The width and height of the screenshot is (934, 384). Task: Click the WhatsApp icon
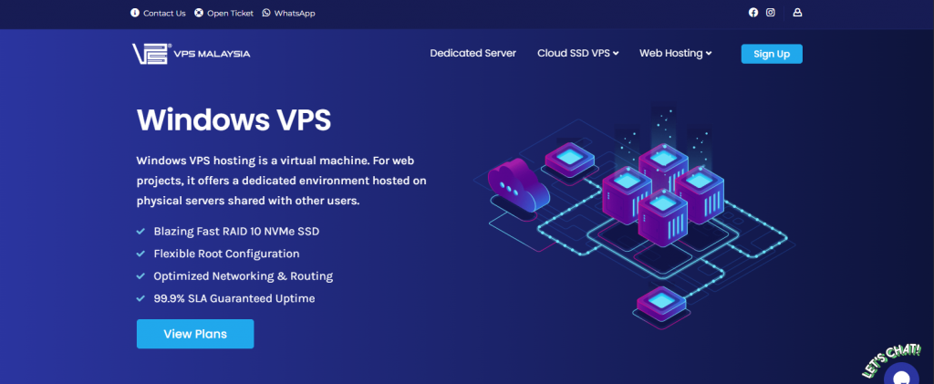point(265,13)
